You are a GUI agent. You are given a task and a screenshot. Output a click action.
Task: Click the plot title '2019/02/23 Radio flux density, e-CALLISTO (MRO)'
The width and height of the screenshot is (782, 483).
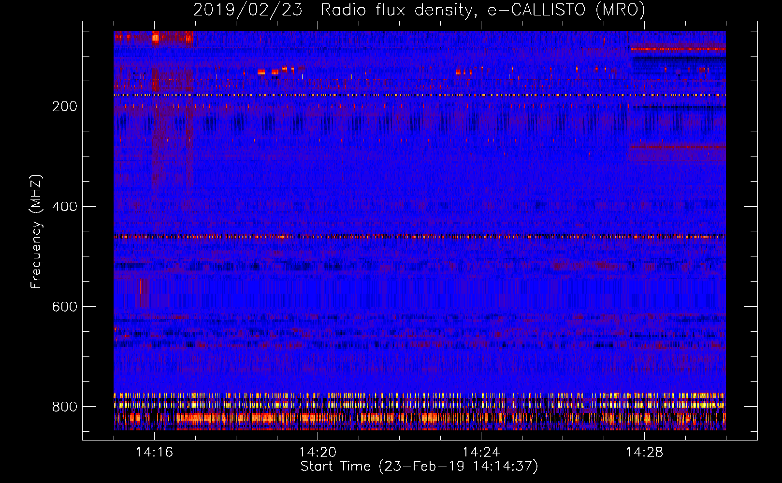click(419, 10)
